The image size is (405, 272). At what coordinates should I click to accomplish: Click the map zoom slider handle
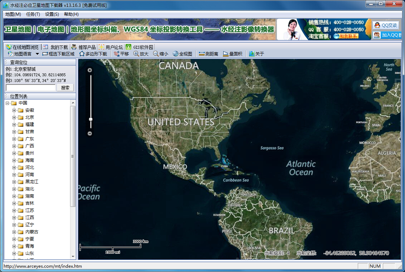(91, 119)
